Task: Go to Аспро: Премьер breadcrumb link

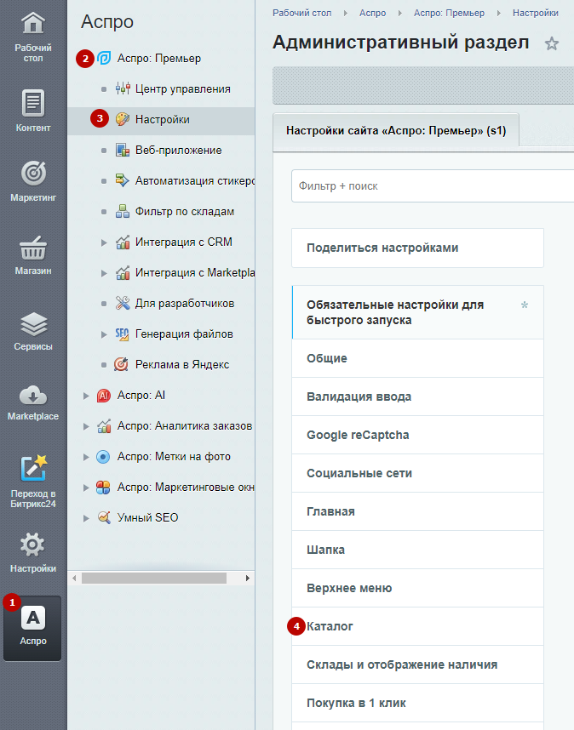Action: [449, 13]
